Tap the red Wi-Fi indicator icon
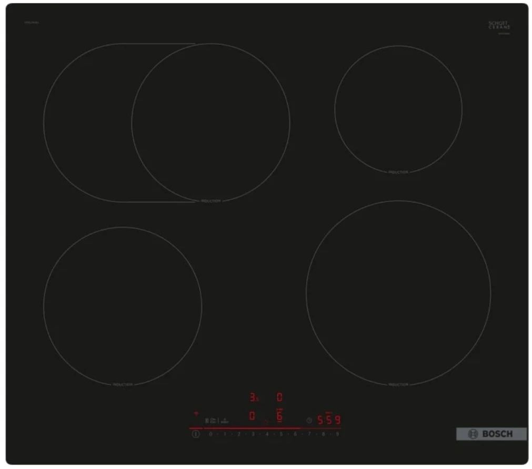 coord(196,414)
